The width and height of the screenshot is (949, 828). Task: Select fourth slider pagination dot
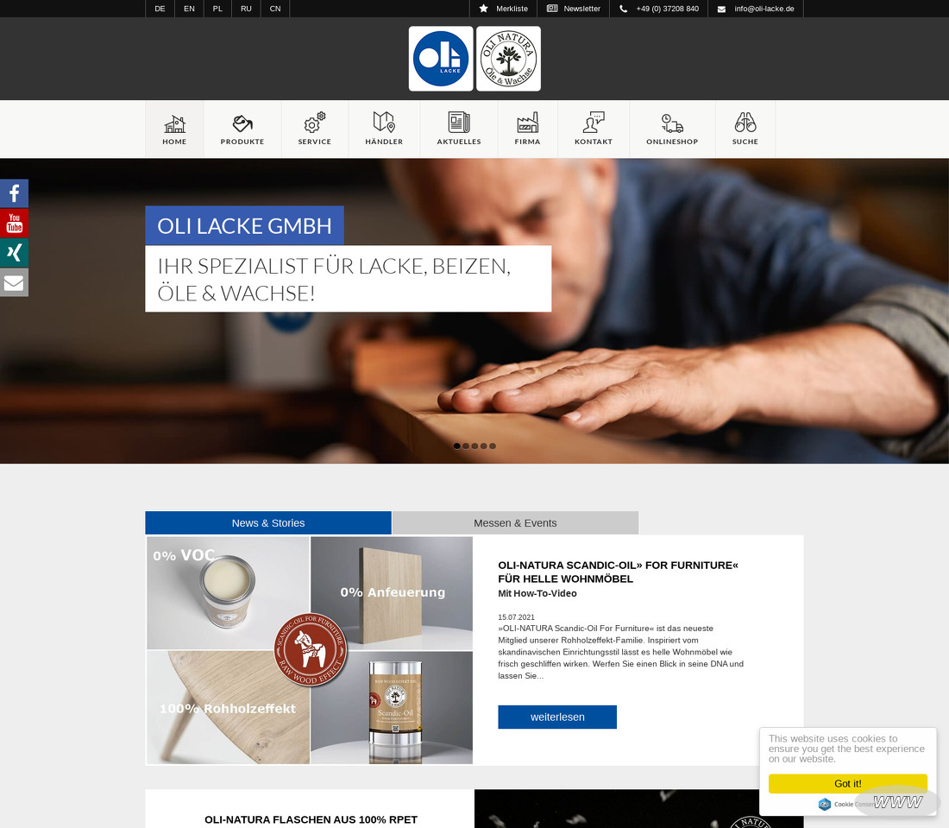click(x=484, y=446)
